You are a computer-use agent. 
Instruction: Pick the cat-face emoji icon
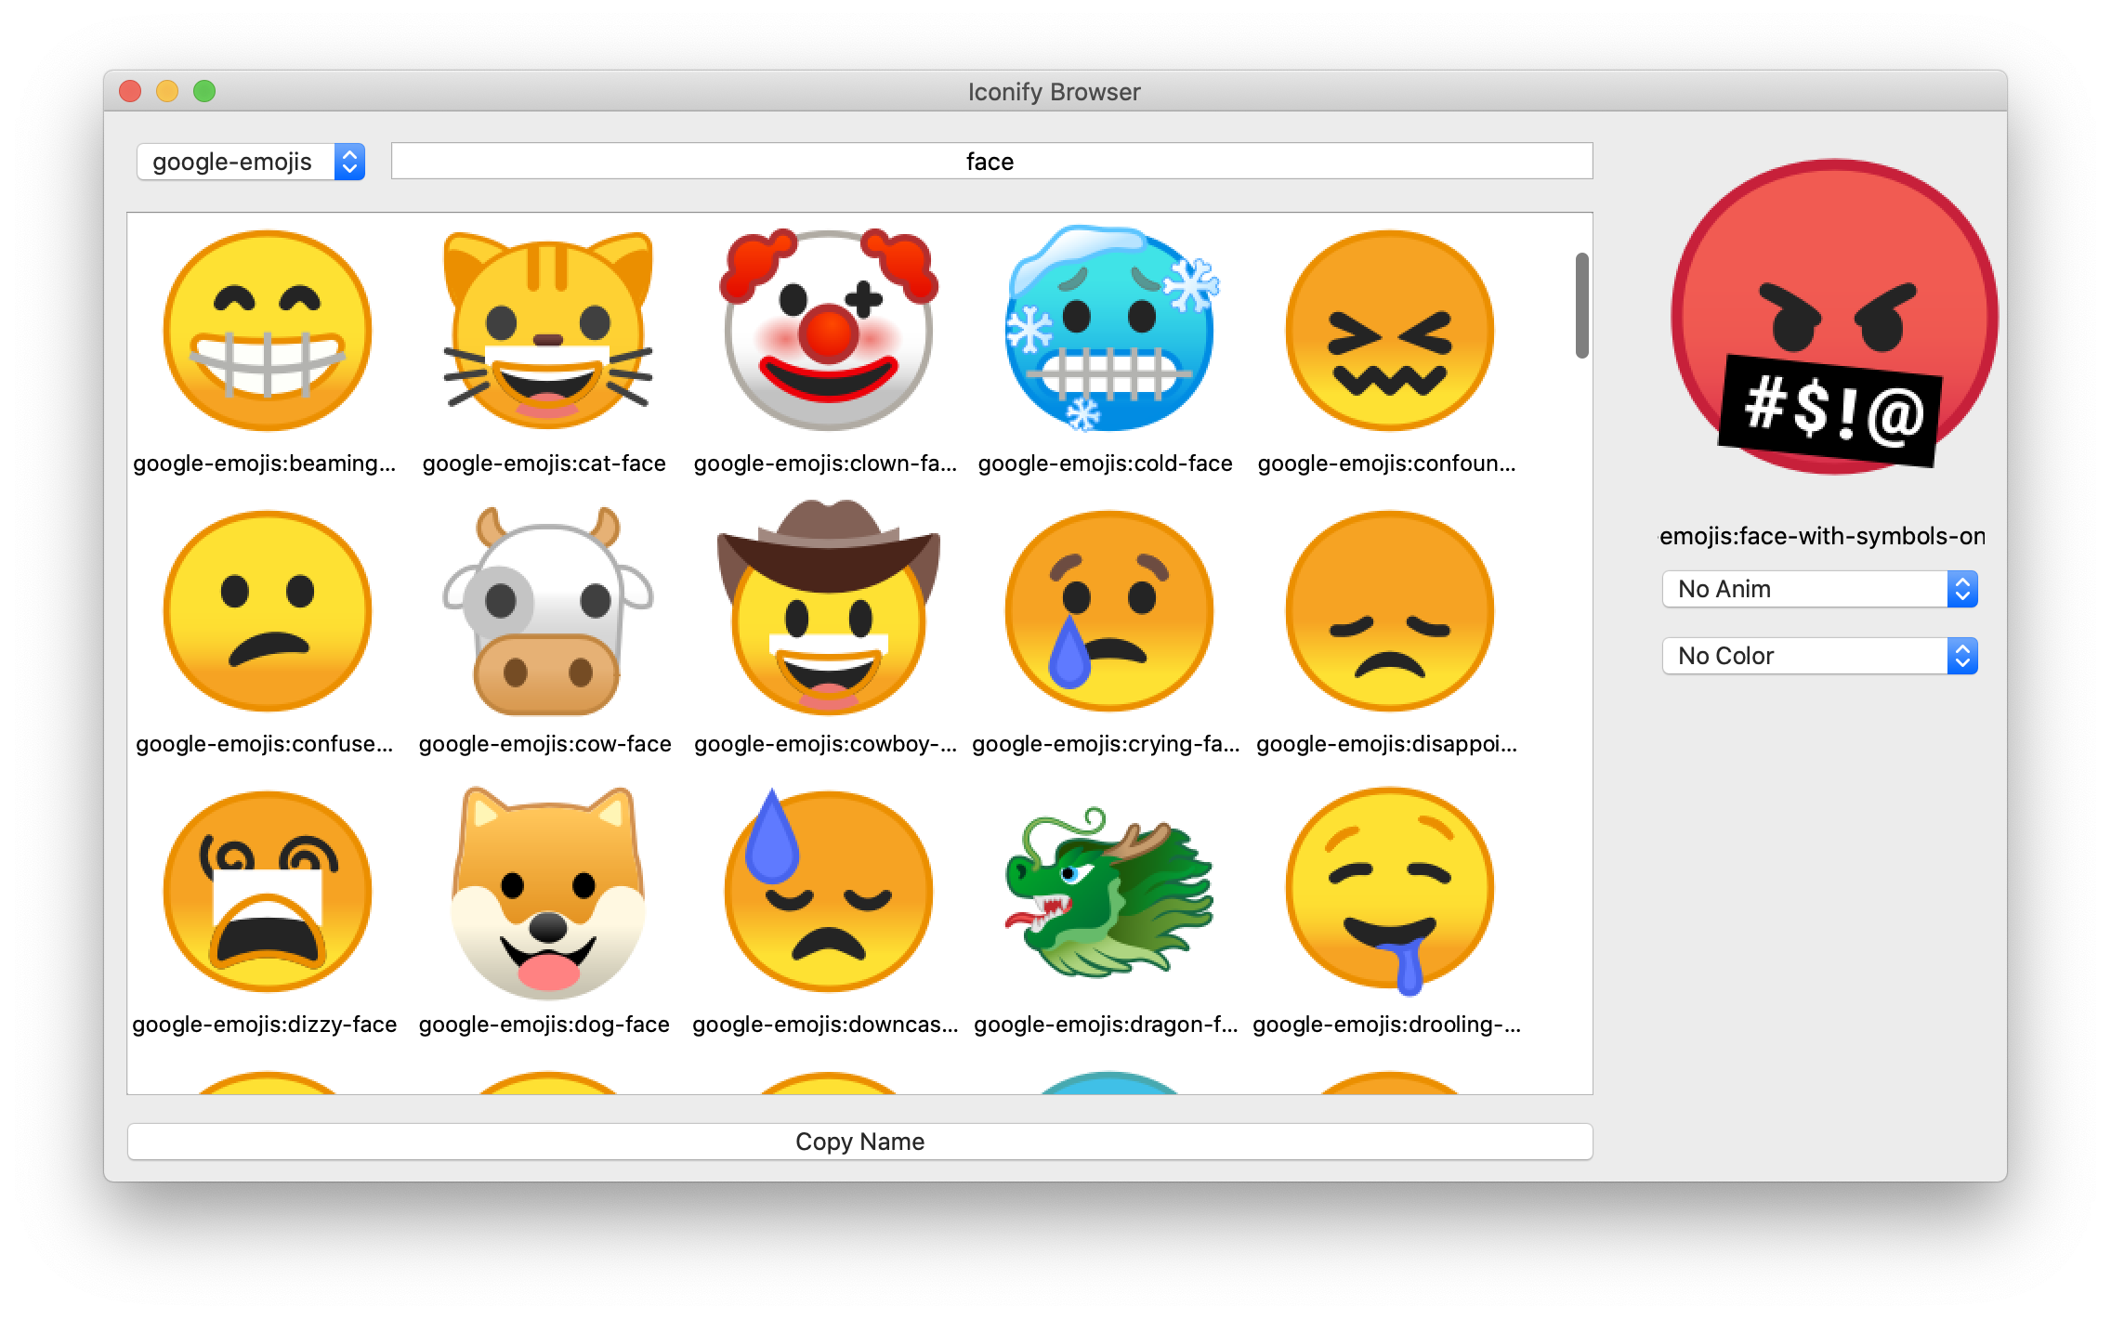tap(547, 331)
